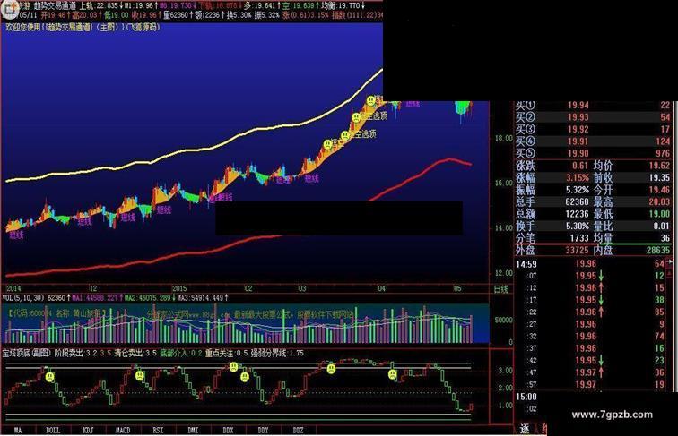The width and height of the screenshot is (678, 436).
Task: Click the www.7gpzb.com link
Action: [612, 415]
